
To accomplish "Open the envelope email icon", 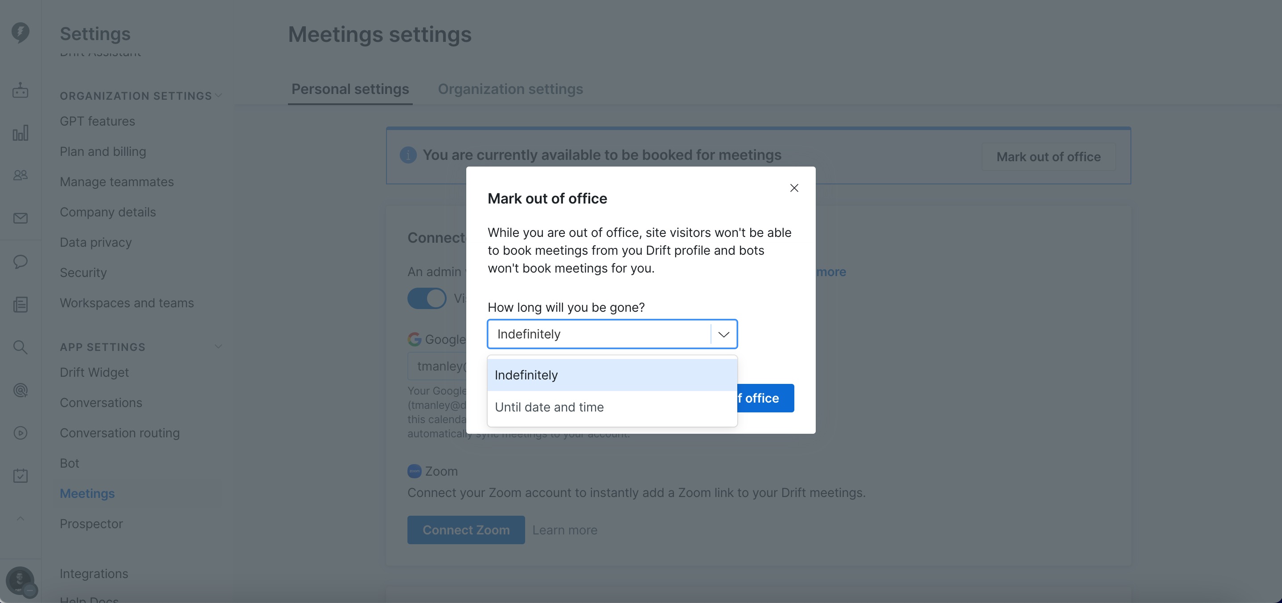I will coord(21,218).
